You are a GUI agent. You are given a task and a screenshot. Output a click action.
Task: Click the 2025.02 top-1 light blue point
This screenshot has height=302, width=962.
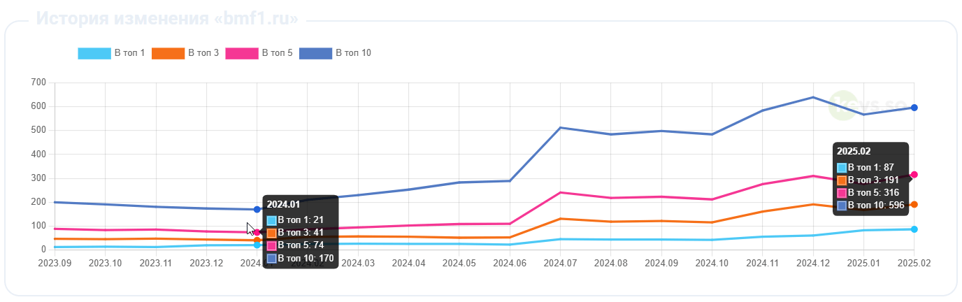[x=914, y=229]
